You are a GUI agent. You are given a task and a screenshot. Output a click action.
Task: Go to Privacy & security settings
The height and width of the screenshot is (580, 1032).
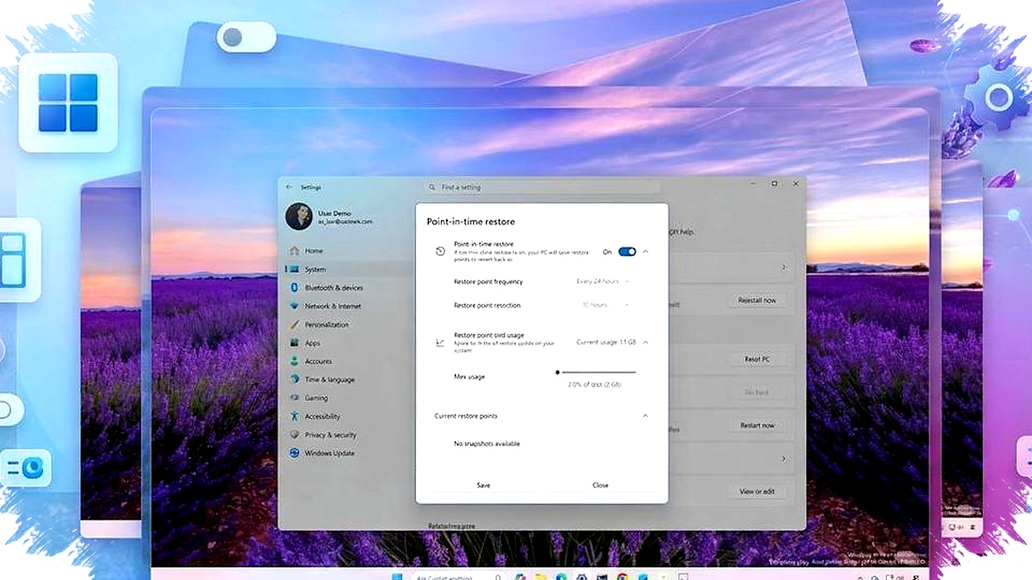pos(330,435)
